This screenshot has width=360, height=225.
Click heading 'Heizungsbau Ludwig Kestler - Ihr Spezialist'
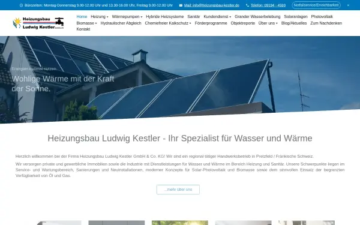tap(180, 138)
